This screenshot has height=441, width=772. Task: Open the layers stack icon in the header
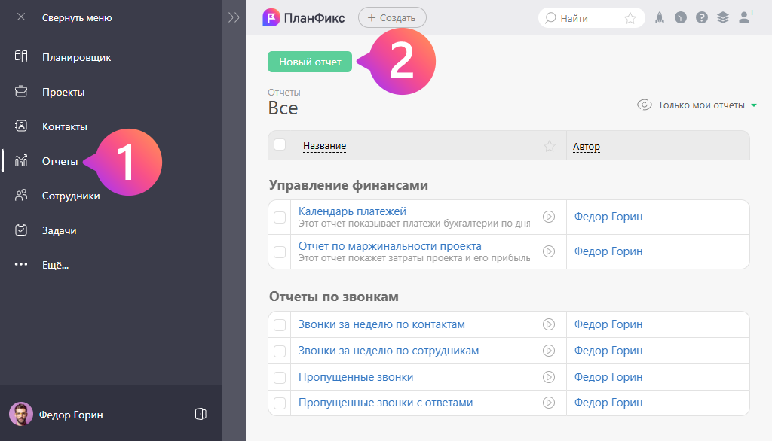pyautogui.click(x=723, y=17)
